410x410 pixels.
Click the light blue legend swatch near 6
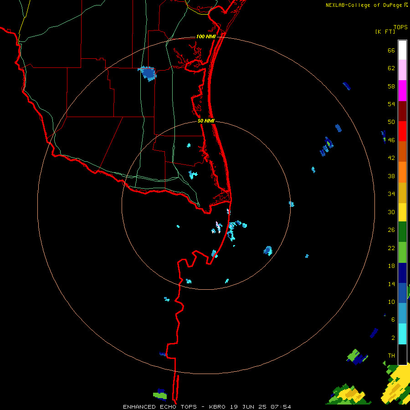(x=402, y=313)
